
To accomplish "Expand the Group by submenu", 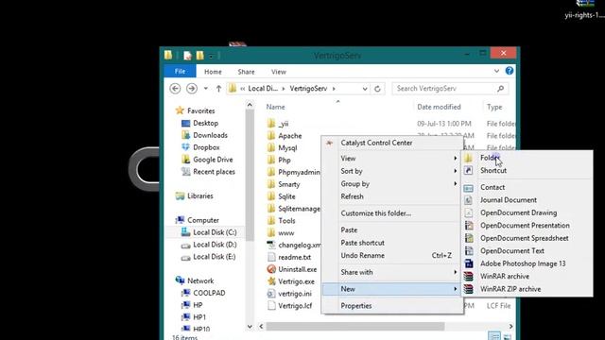I will (392, 184).
